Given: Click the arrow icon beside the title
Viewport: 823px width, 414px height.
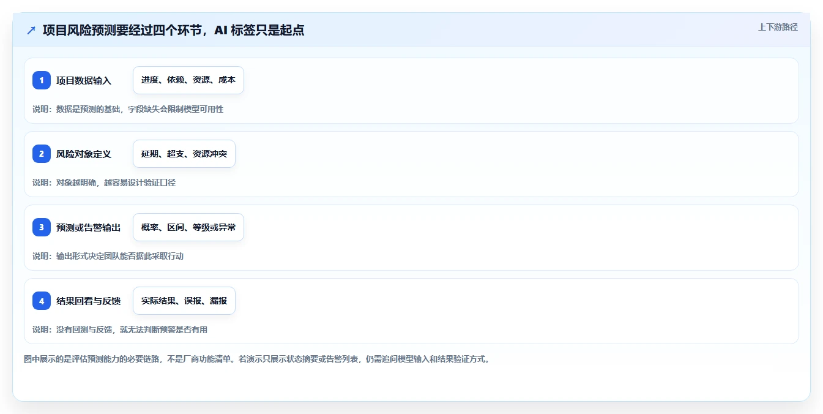Looking at the screenshot, I should pyautogui.click(x=31, y=30).
